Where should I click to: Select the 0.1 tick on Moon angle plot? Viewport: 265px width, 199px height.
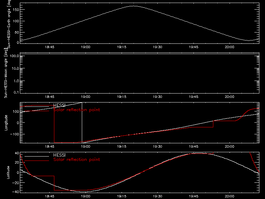[16, 93]
